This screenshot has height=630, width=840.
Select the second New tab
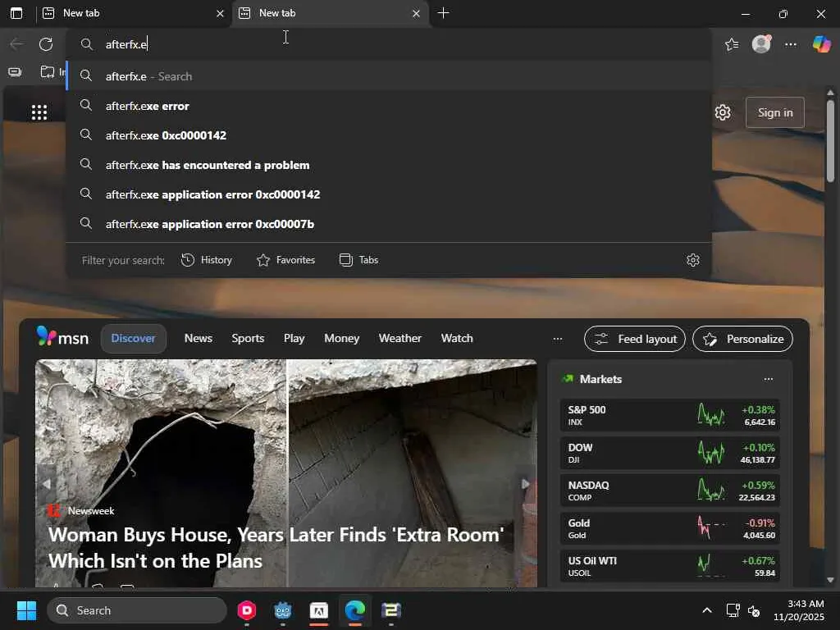[329, 13]
